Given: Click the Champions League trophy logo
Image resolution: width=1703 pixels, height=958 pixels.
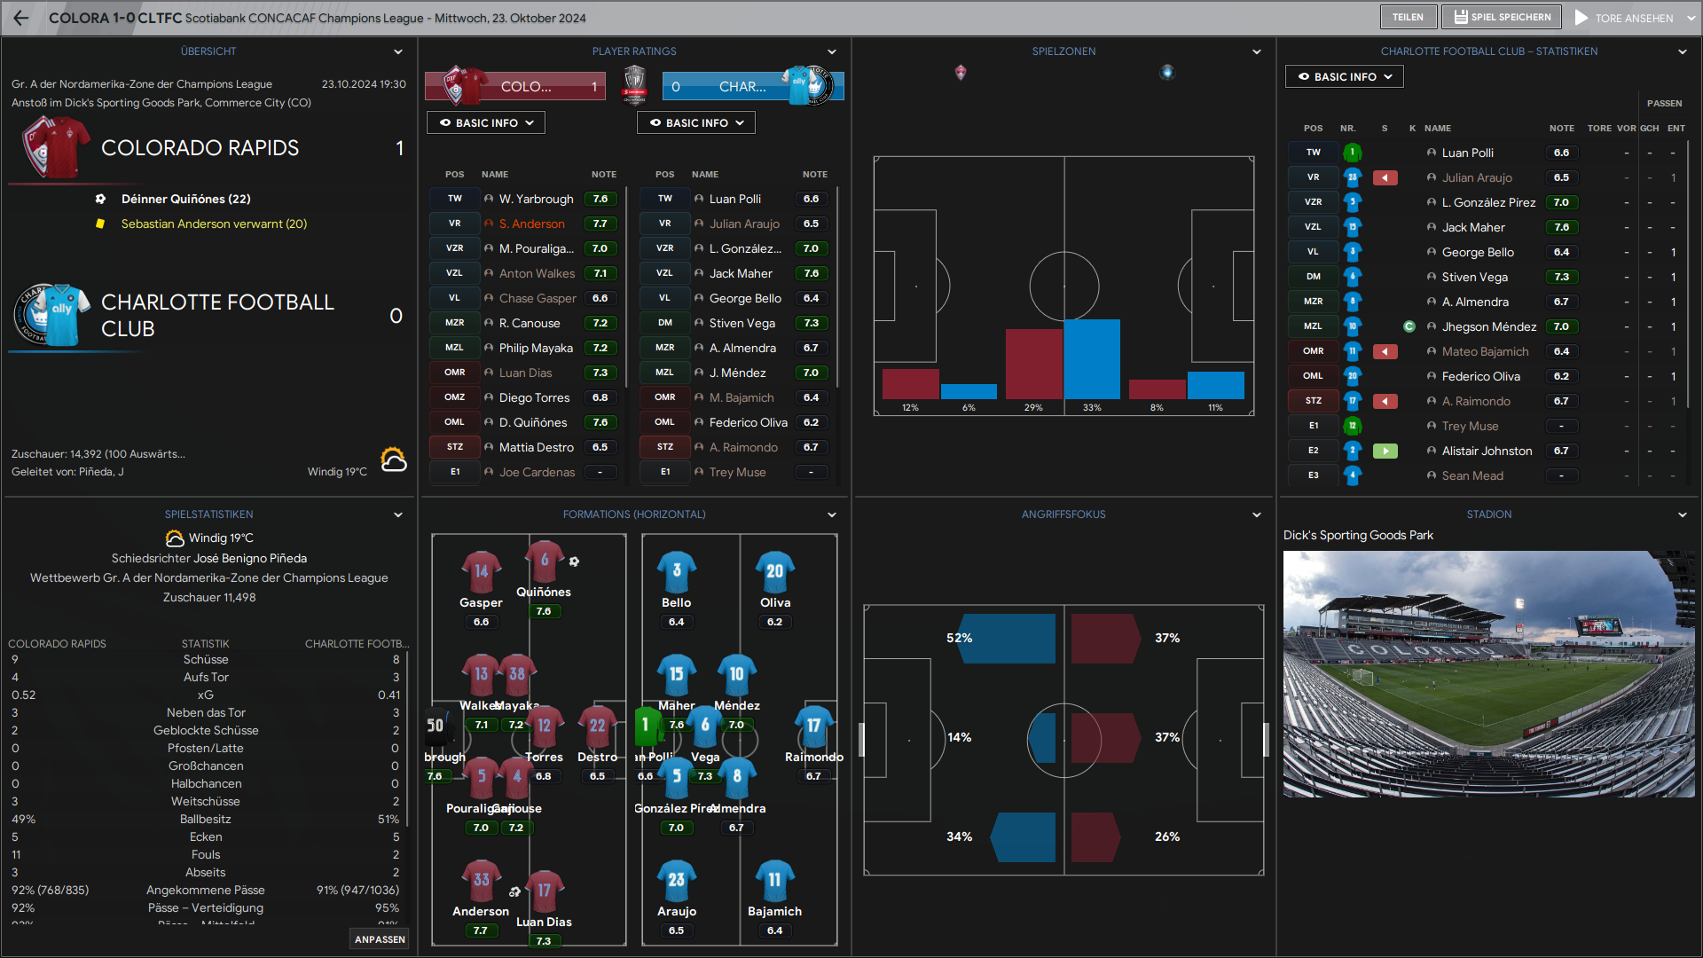Looking at the screenshot, I should [x=634, y=86].
